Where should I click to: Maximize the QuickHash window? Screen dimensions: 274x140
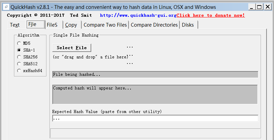pyautogui.click(x=259, y=7)
